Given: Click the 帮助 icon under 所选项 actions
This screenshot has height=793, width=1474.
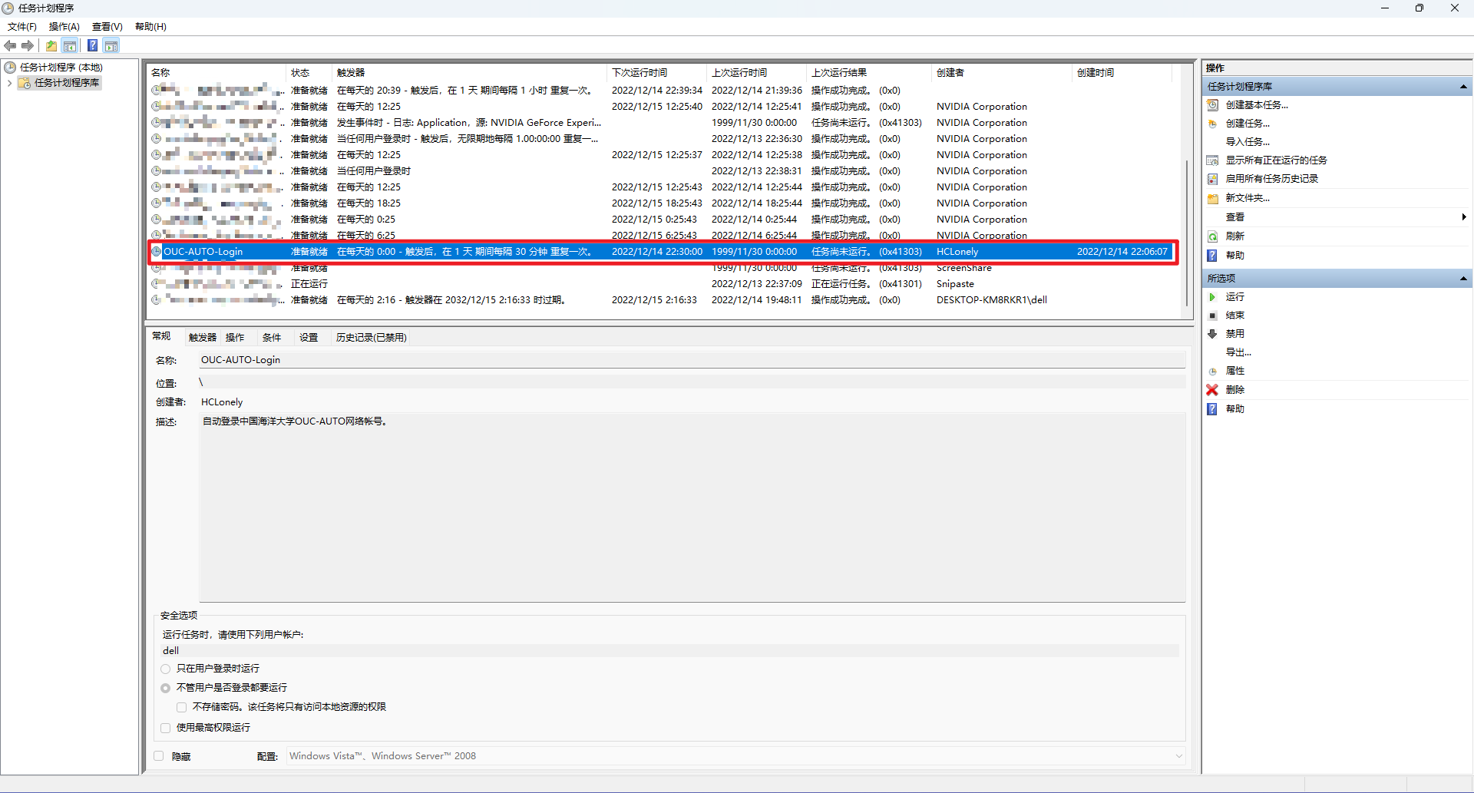Looking at the screenshot, I should point(1213,409).
